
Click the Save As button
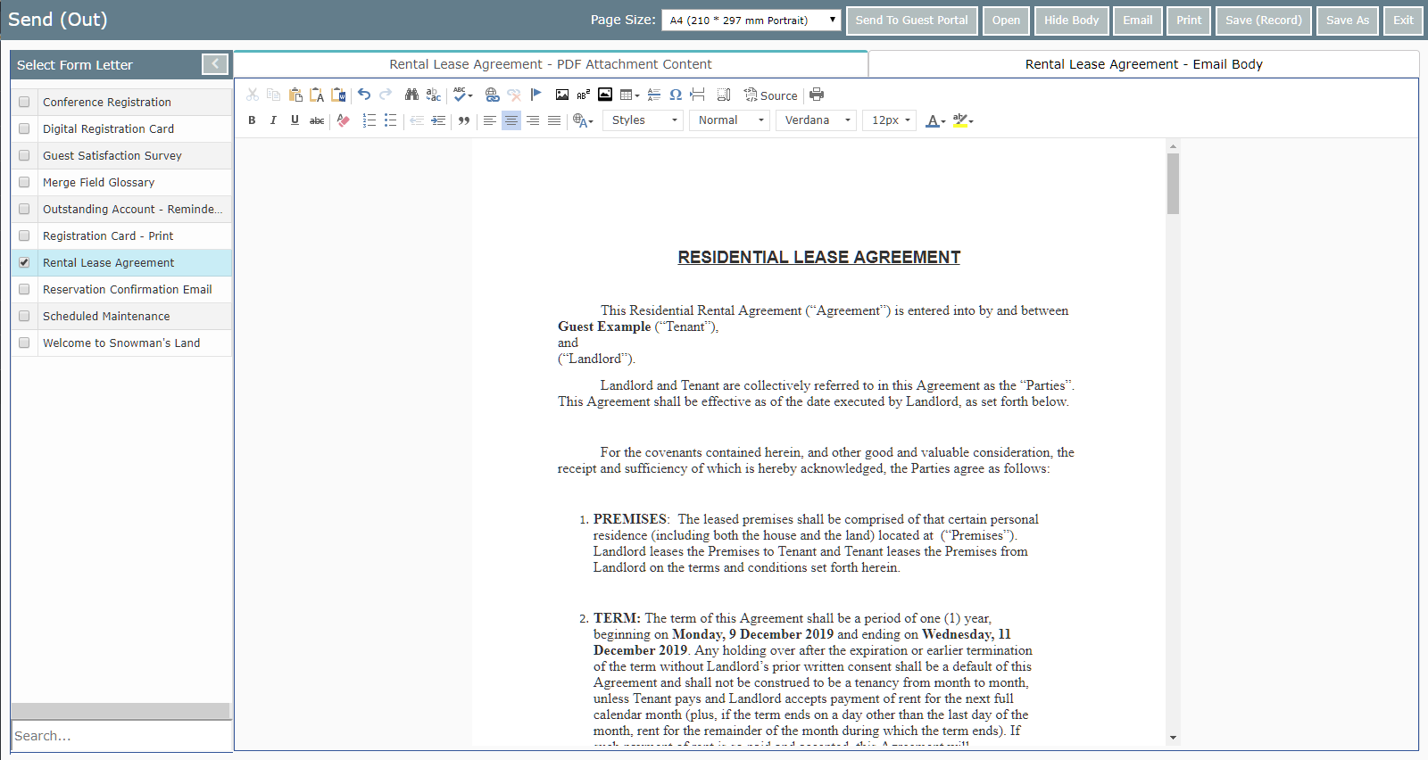coord(1348,21)
